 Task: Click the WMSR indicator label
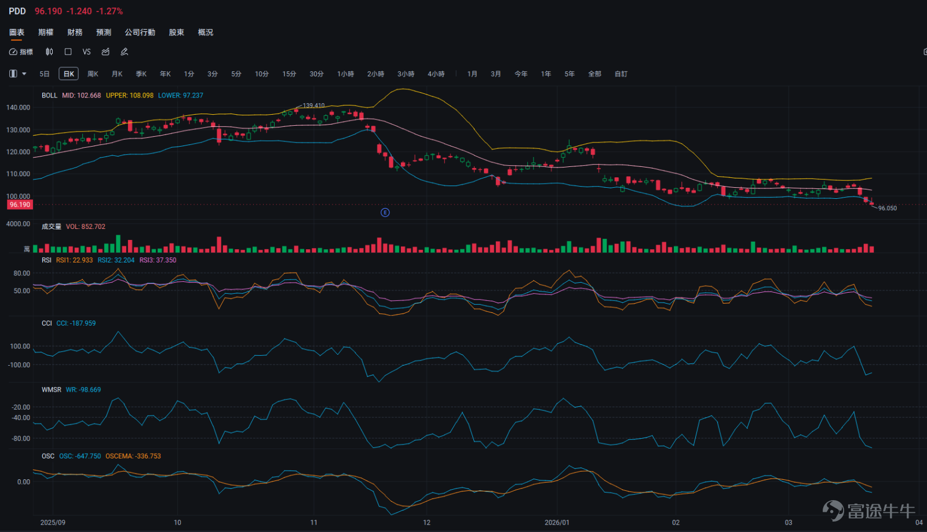[51, 390]
